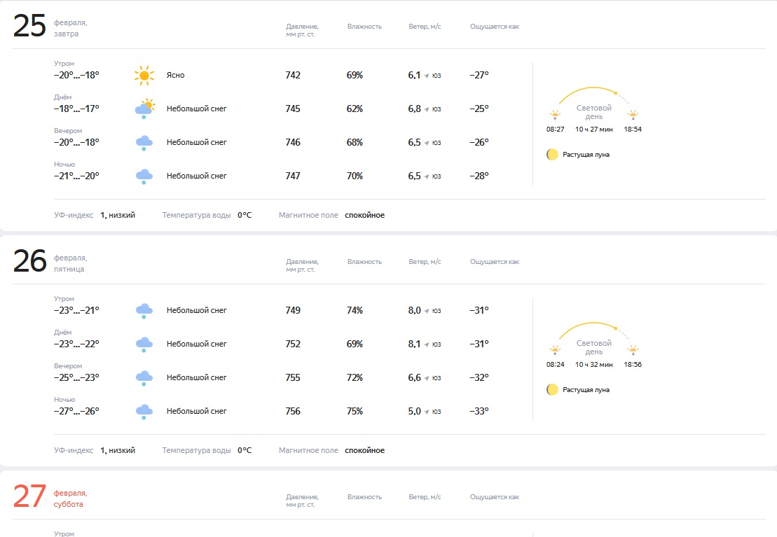
Task: Click the 'Ясно' condition text for tomorrow morning
Action: tap(175, 75)
